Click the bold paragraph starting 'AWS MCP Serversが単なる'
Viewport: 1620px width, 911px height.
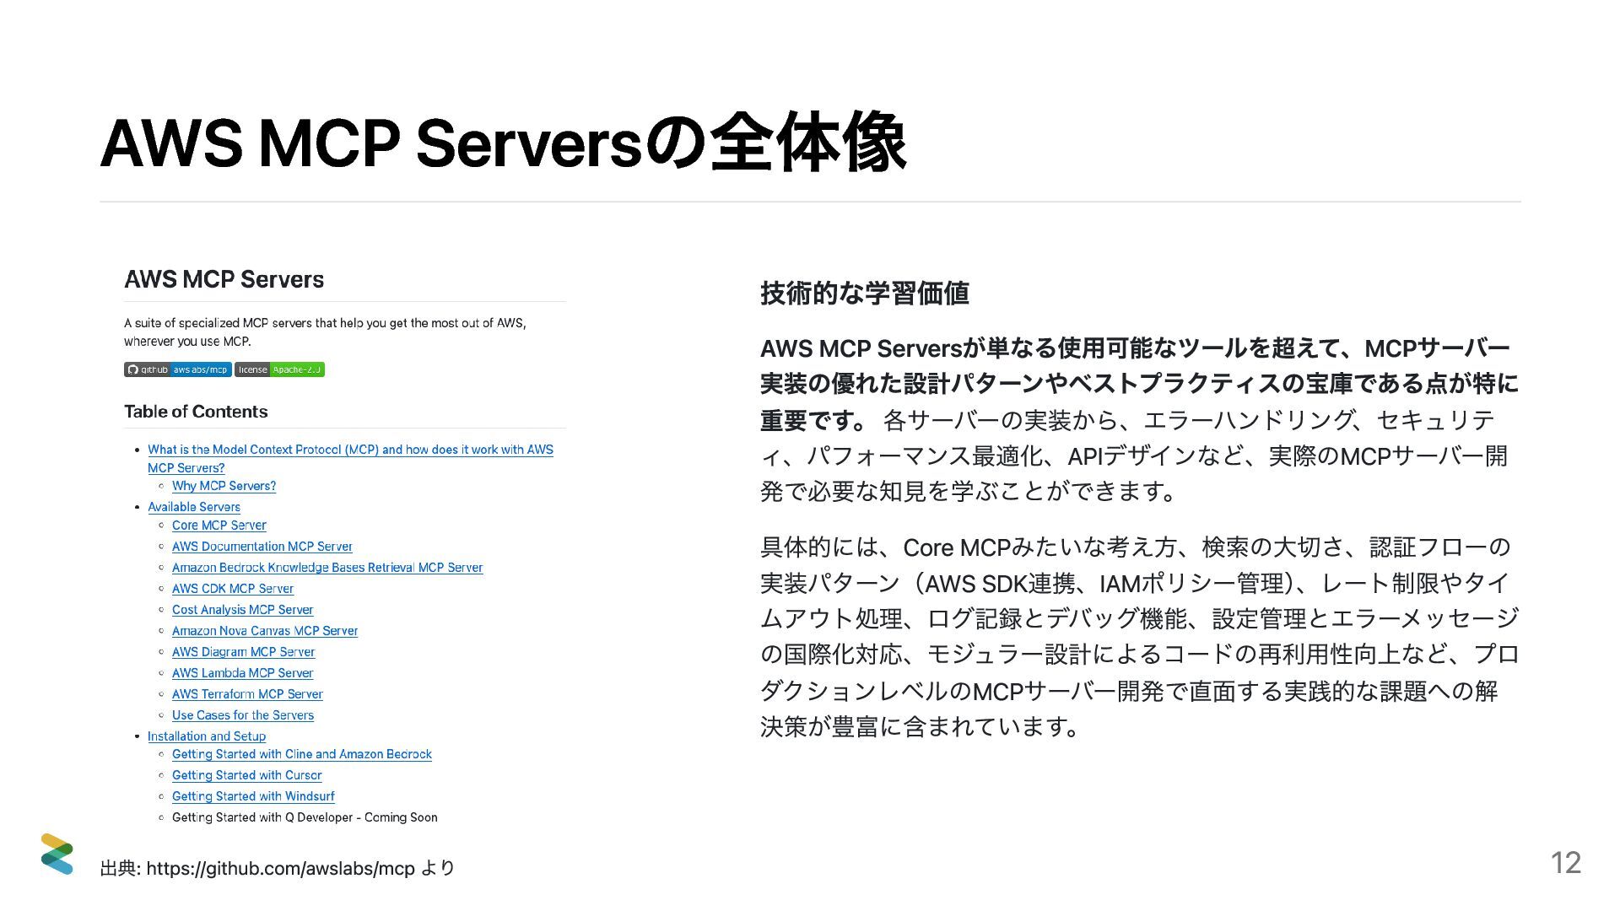tap(1139, 383)
